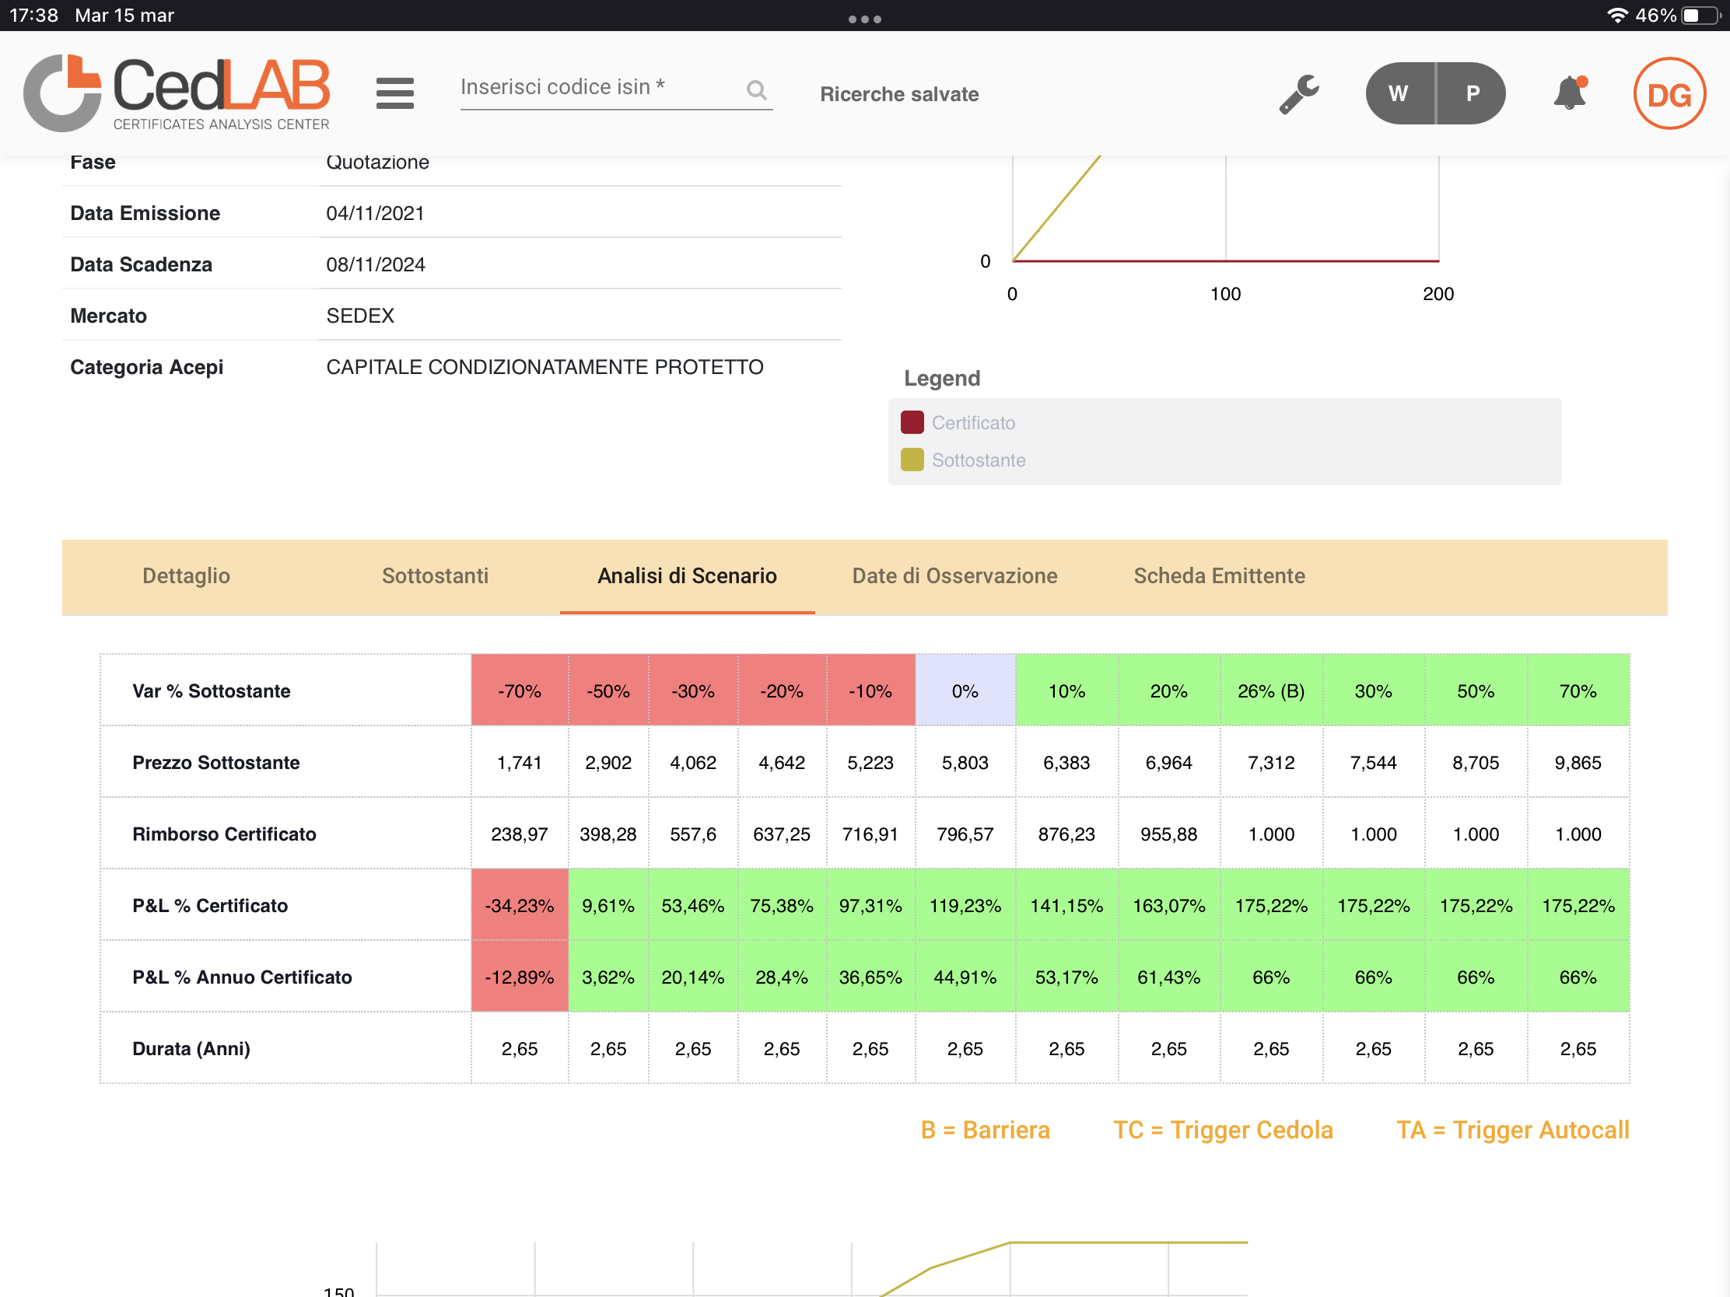Click the reimbursement value 238,97

coord(520,834)
